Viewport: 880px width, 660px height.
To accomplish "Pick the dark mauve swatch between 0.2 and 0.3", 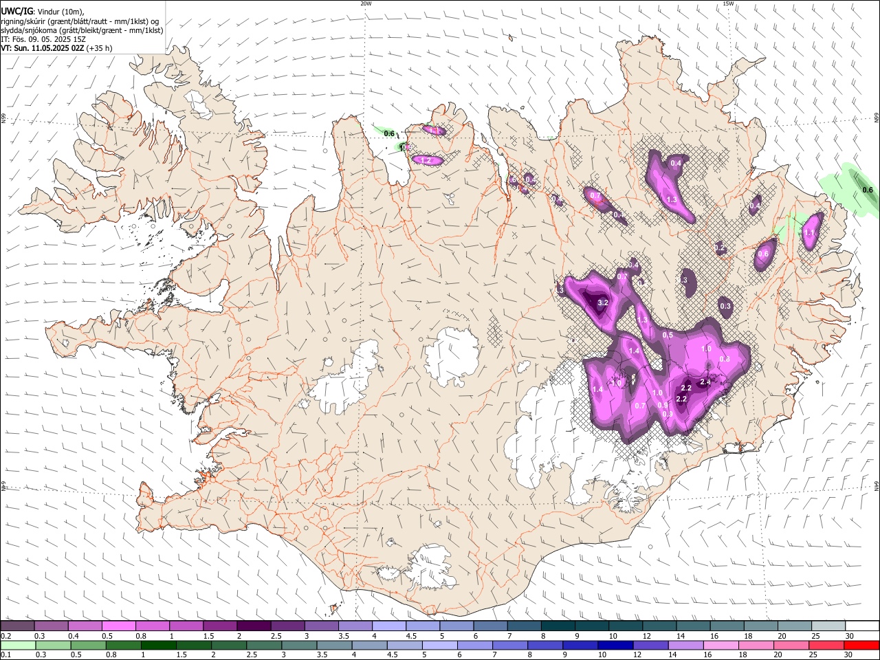I will pos(17,626).
